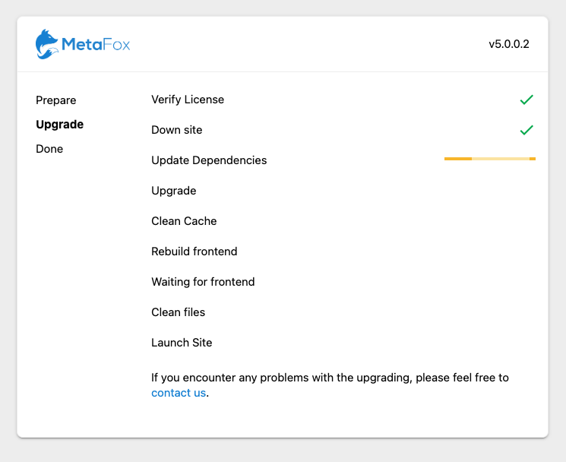Click the MetaFox fox logo icon

47,44
